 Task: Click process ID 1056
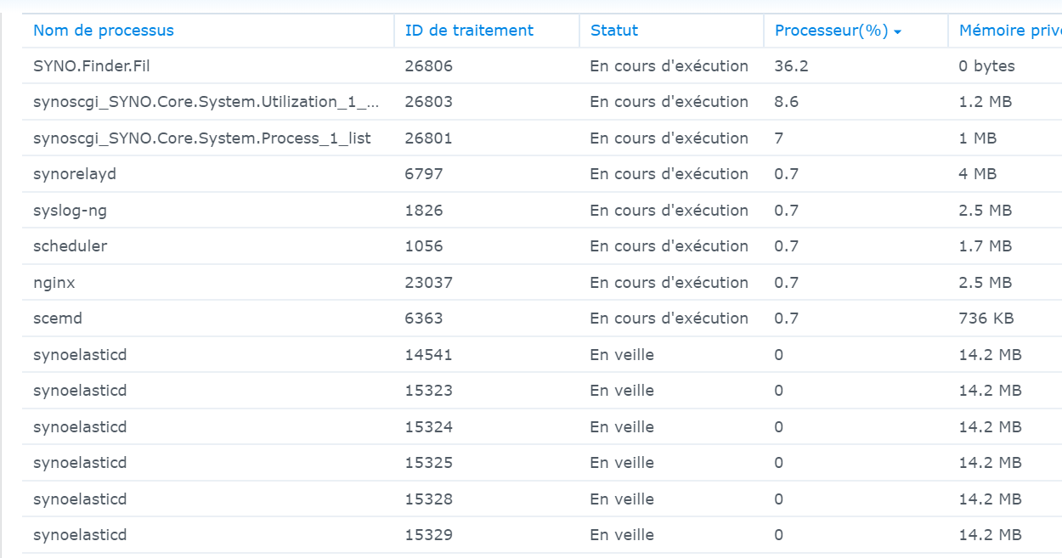(x=424, y=246)
